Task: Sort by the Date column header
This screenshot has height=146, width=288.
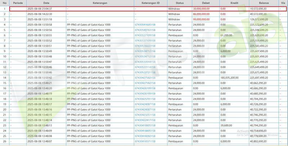Action: click(46, 3)
